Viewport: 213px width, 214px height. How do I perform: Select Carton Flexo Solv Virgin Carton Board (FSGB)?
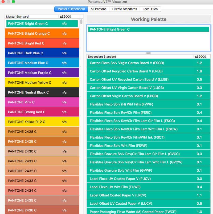click(149, 63)
